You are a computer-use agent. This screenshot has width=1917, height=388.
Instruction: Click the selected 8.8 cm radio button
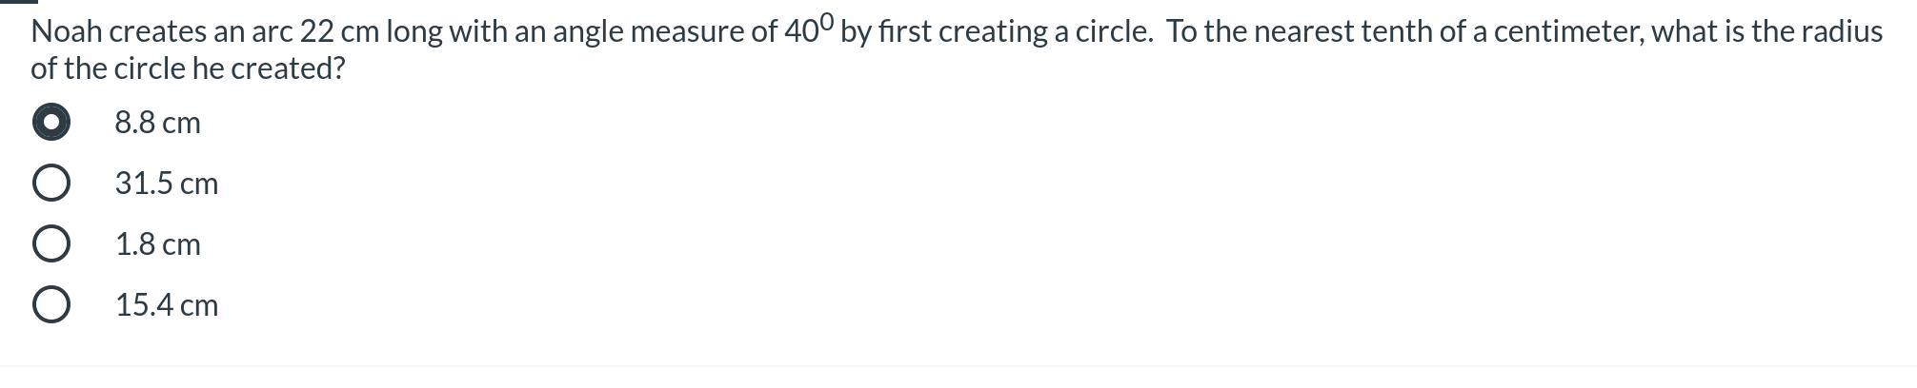tap(50, 123)
